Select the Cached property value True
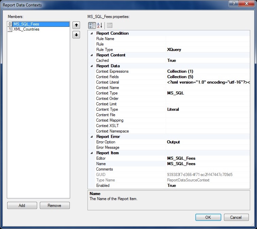The width and height of the screenshot is (257, 229). (208, 60)
